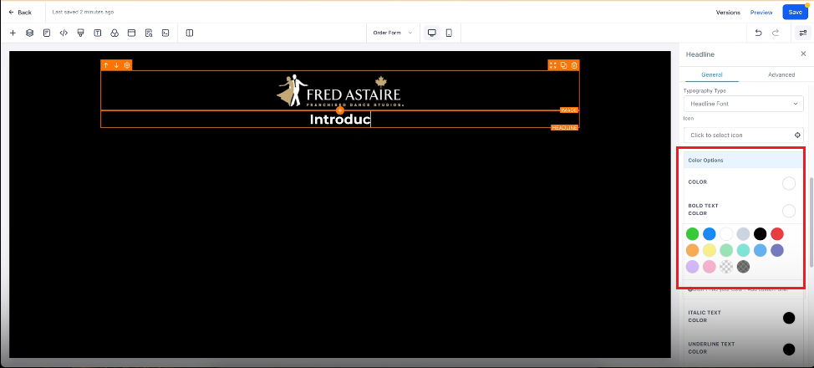Open the typography T icon
814x368 pixels.
98,33
